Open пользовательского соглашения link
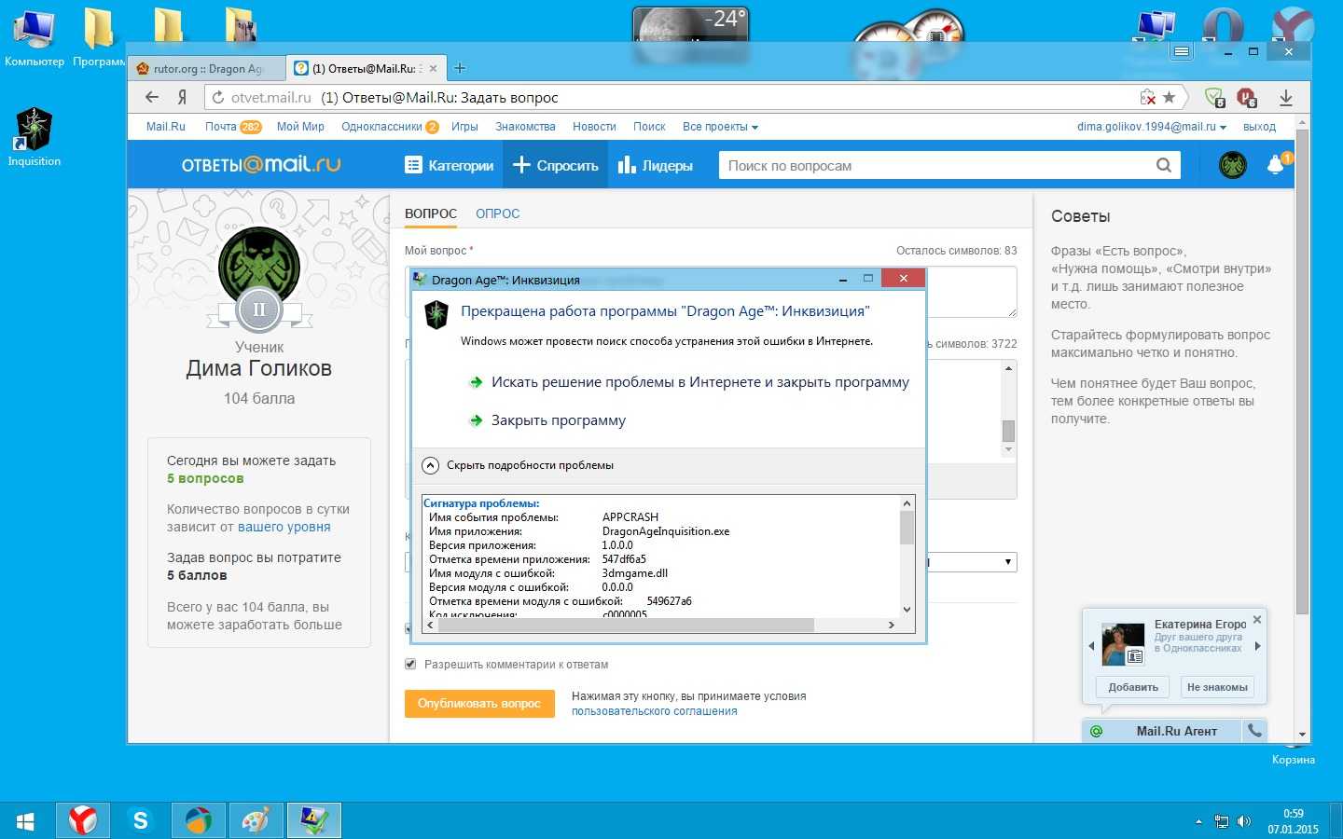 click(654, 711)
